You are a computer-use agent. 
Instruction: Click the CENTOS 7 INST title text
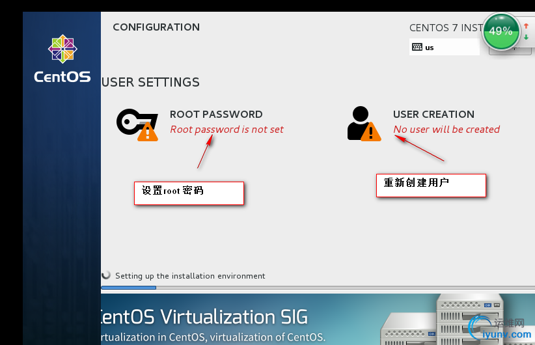click(x=446, y=27)
